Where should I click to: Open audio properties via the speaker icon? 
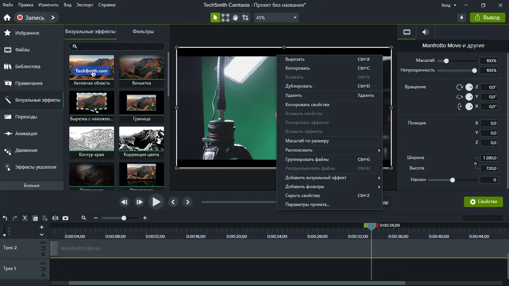pyautogui.click(x=426, y=32)
